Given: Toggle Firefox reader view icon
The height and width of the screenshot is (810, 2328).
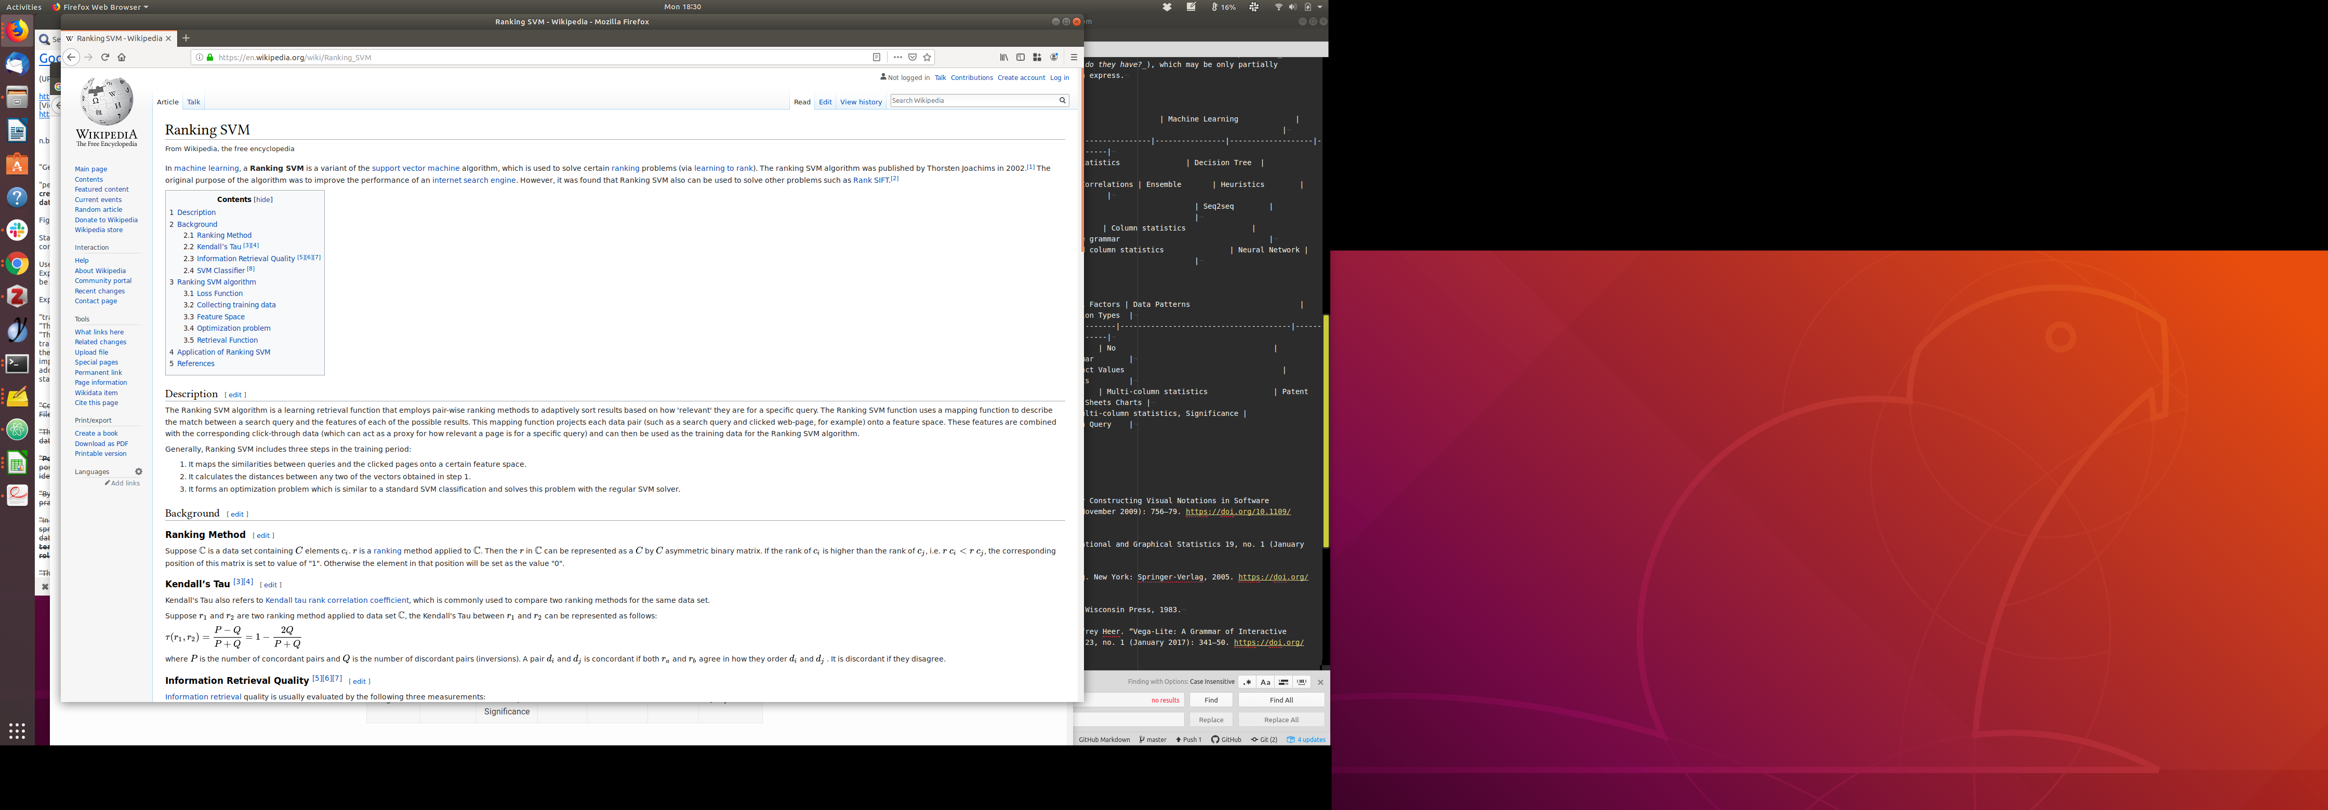Looking at the screenshot, I should point(876,57).
